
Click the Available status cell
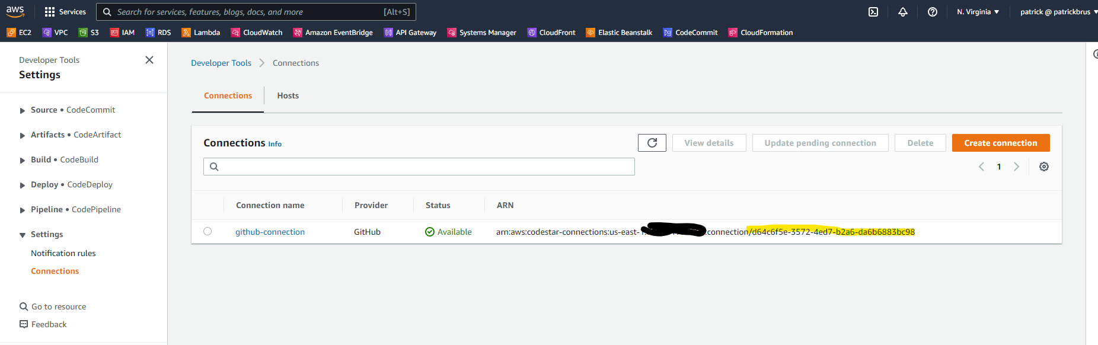click(448, 232)
